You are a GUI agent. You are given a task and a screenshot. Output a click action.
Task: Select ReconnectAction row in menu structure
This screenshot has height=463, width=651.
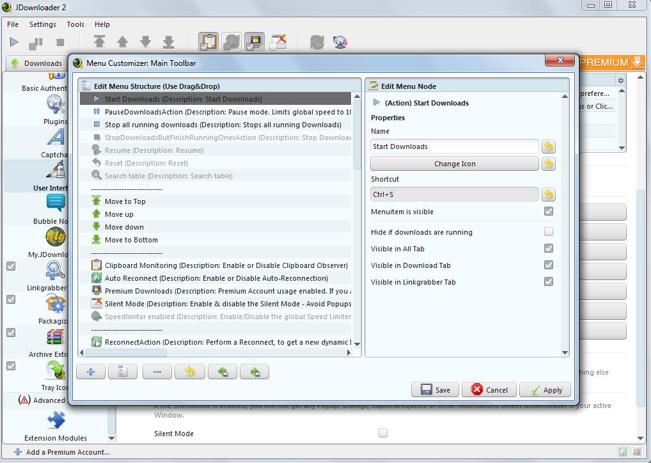pos(216,342)
